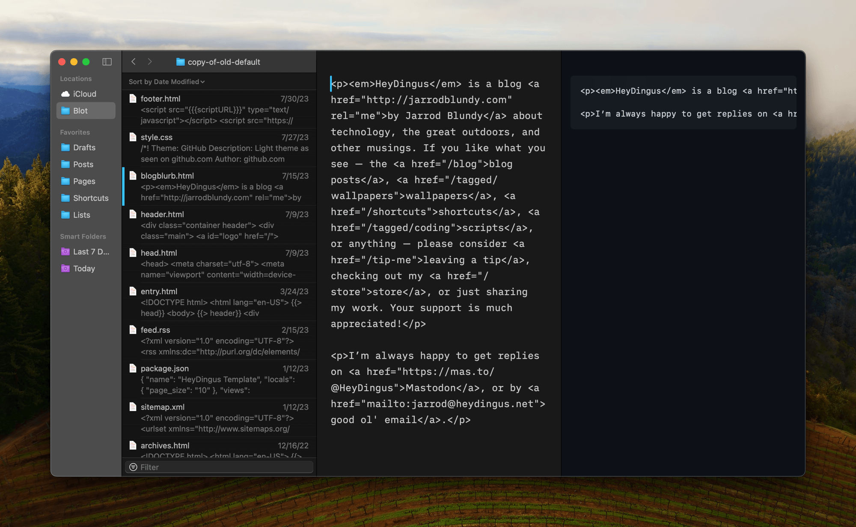Open archives.html file name
The image size is (856, 527).
[x=165, y=445]
